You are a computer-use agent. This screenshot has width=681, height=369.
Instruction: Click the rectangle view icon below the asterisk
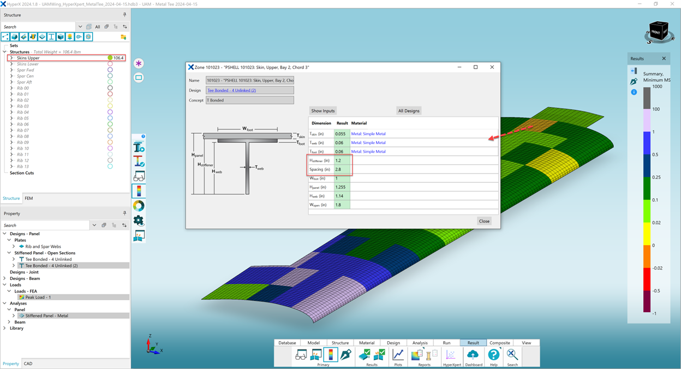point(139,78)
